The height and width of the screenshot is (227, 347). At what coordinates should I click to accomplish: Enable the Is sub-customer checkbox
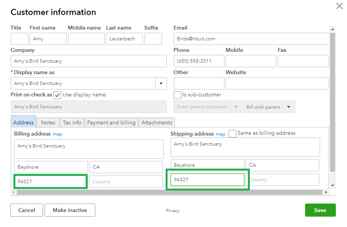[x=177, y=95]
